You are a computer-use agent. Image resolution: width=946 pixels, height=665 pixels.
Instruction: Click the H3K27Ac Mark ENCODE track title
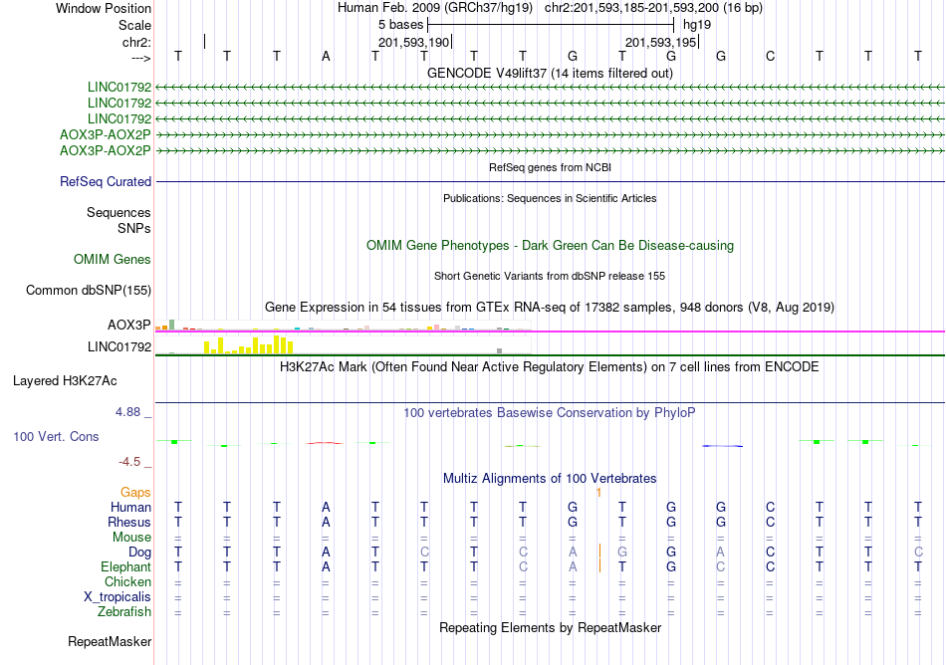(x=550, y=367)
